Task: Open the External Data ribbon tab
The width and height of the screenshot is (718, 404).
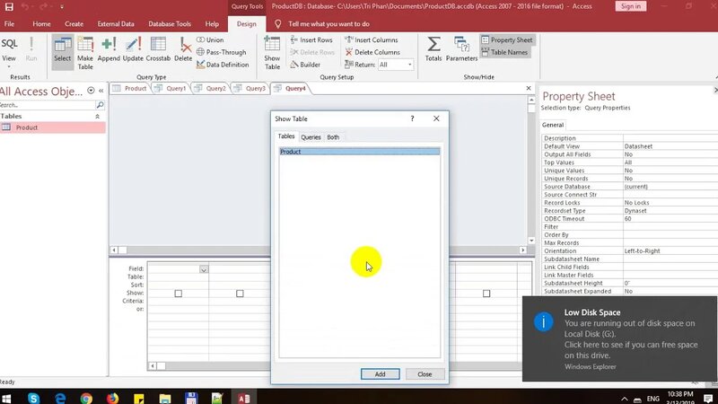Action: [116, 24]
